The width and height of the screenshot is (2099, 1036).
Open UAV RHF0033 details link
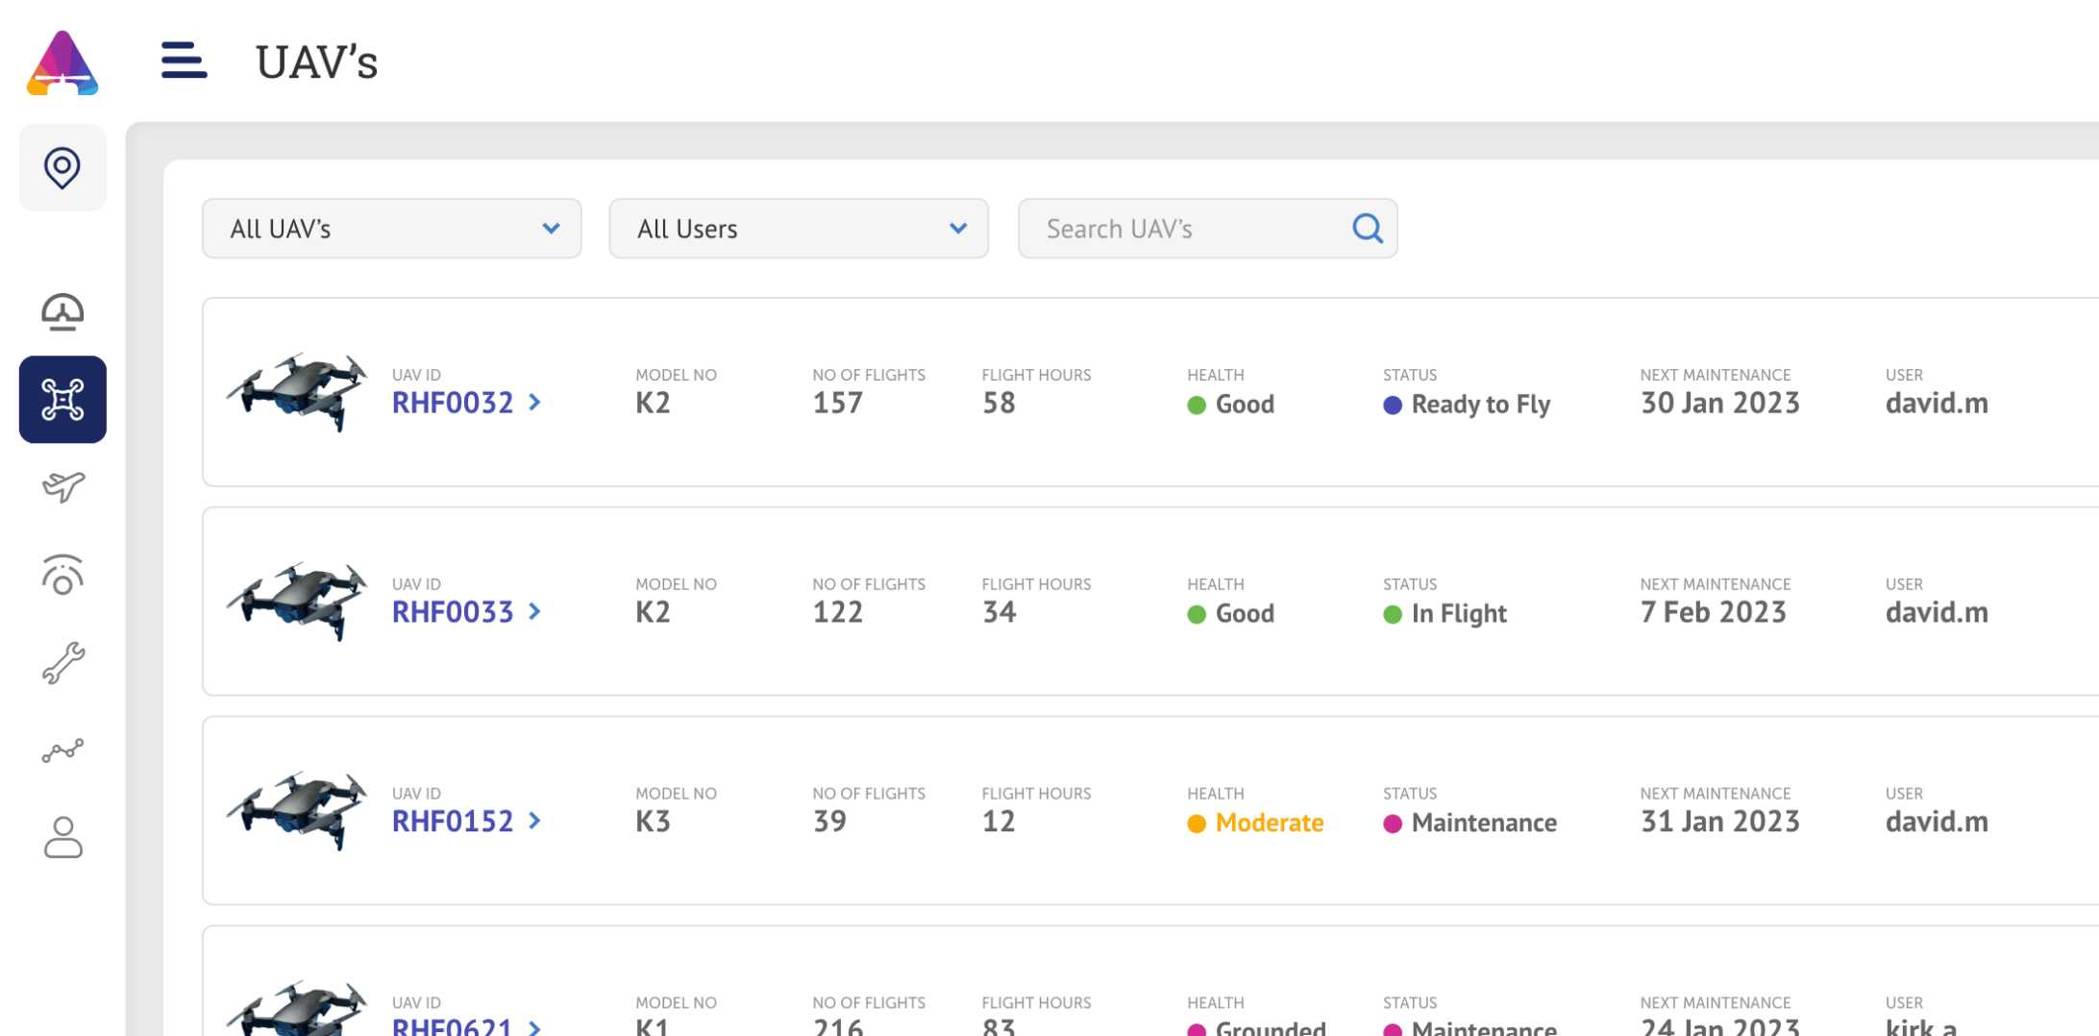pyautogui.click(x=453, y=612)
